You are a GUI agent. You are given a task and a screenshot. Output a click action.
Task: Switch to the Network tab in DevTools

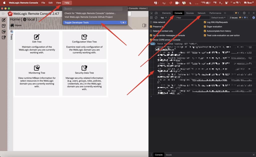(202, 13)
